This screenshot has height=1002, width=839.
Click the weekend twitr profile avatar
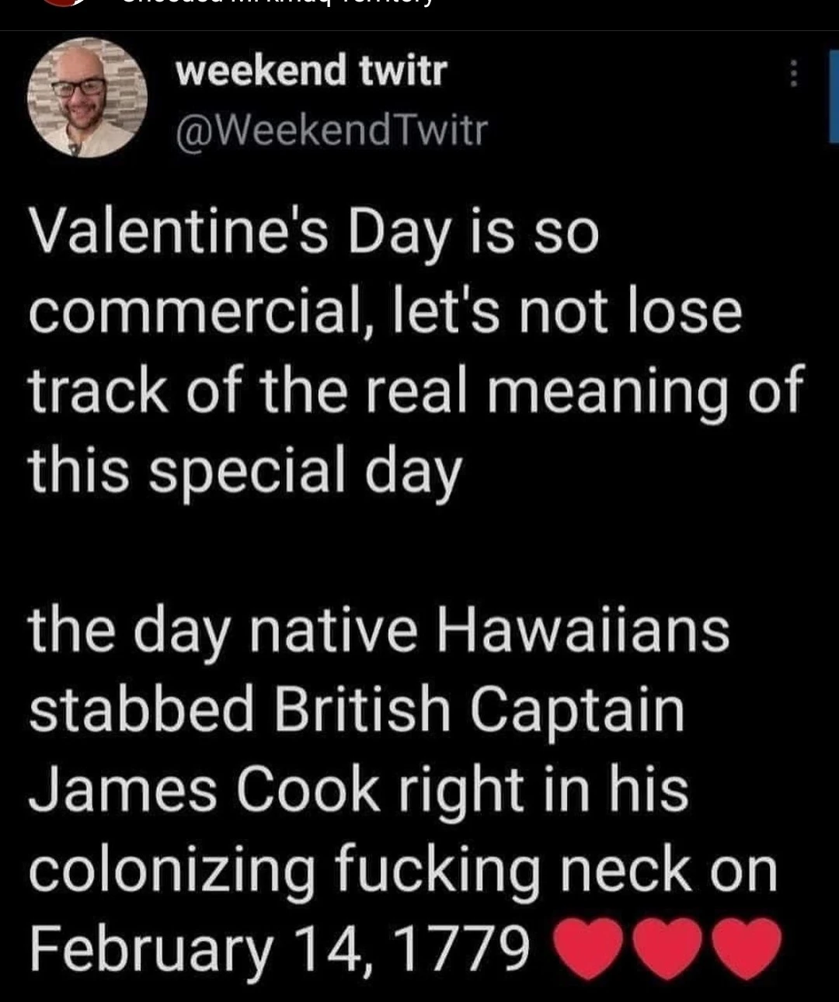(87, 97)
